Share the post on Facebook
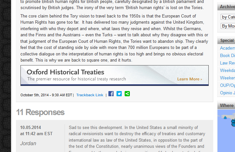 tap(111, 94)
